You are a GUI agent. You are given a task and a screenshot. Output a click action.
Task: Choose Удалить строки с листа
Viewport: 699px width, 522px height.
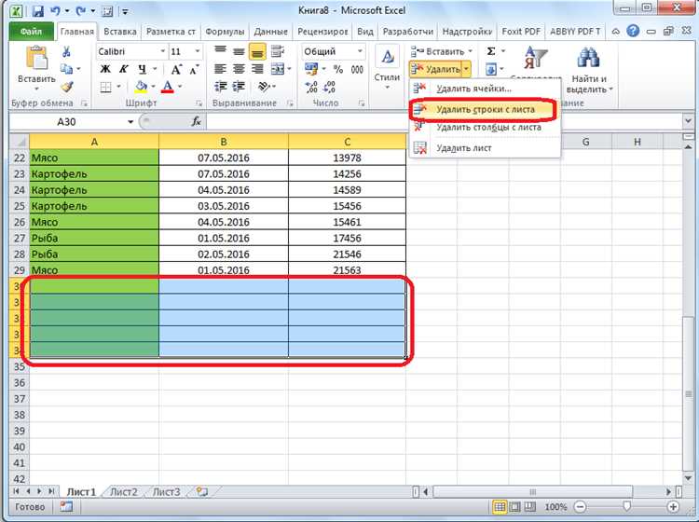click(483, 110)
